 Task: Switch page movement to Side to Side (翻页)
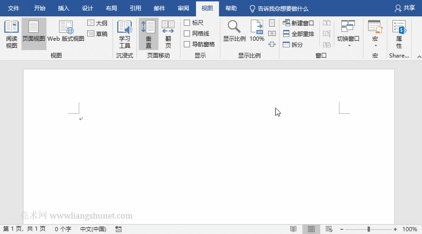(168, 34)
